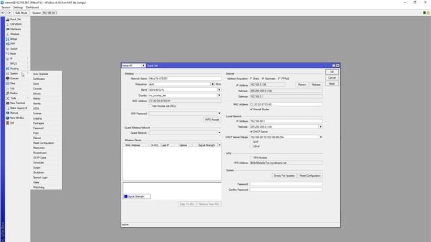
Task: Click the Release button
Action: click(x=316, y=85)
